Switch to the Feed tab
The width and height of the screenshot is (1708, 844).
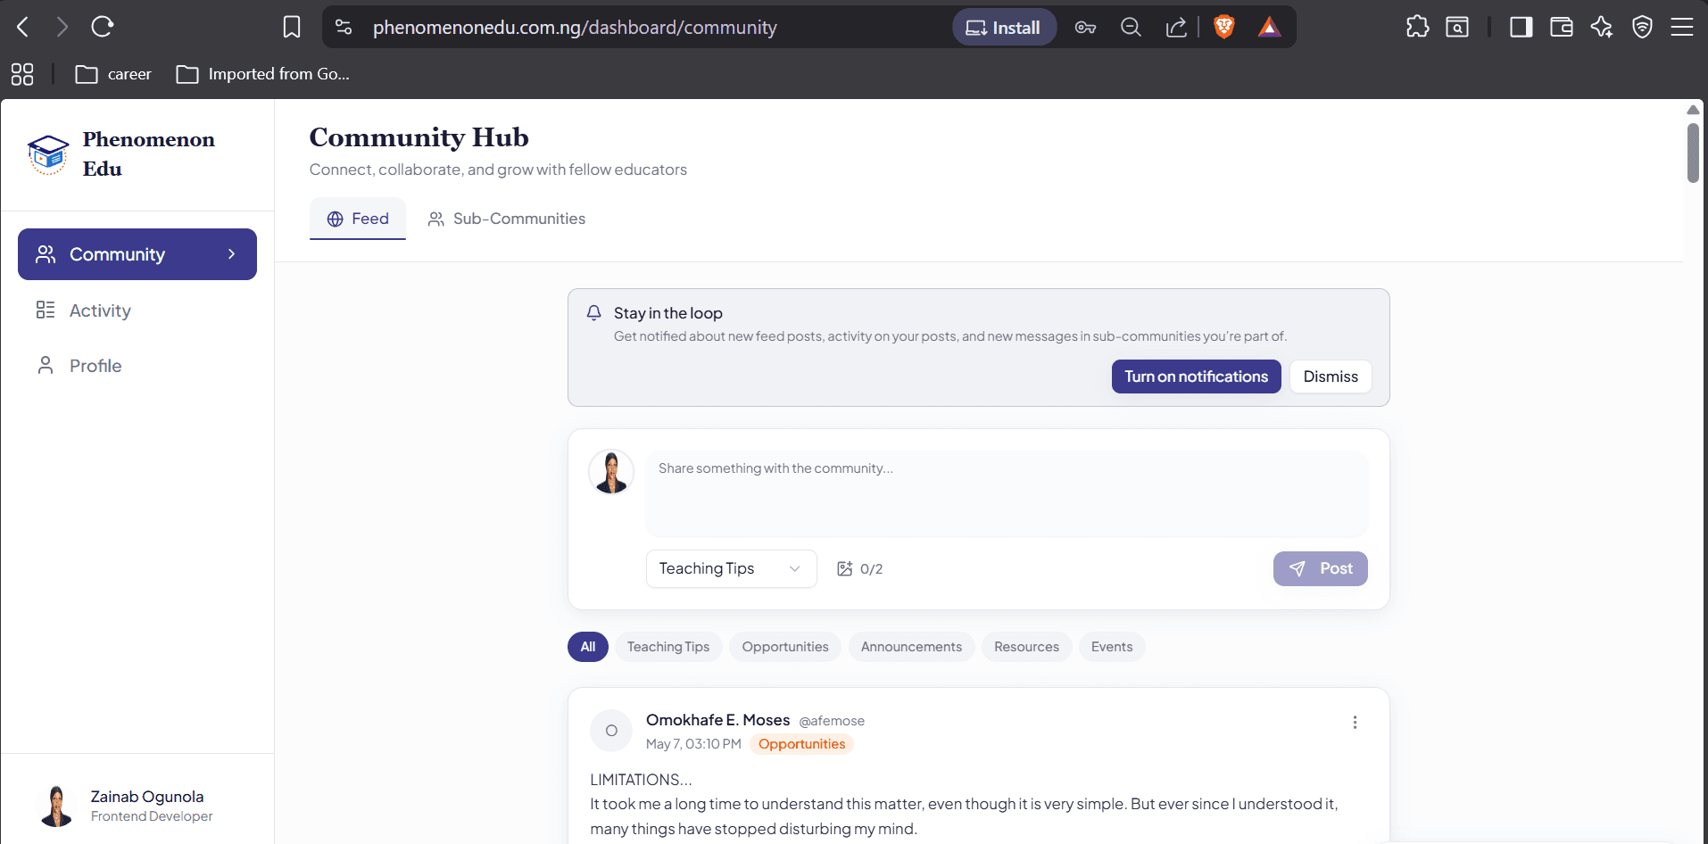(x=358, y=219)
